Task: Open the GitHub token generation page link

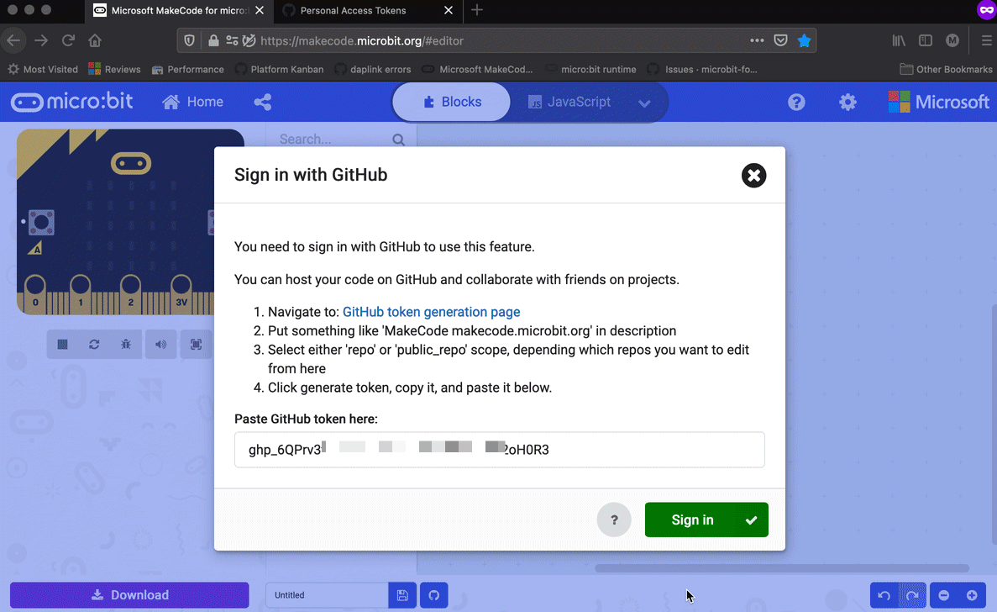Action: [x=431, y=312]
